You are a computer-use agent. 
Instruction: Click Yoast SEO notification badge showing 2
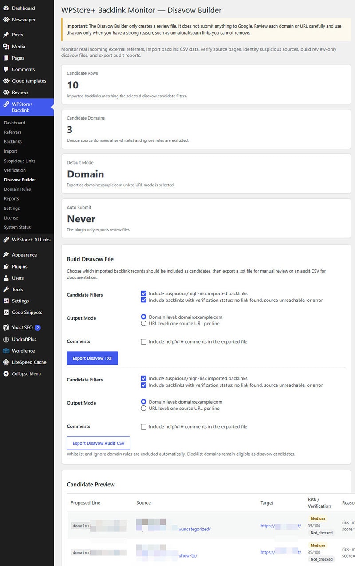[x=38, y=328]
